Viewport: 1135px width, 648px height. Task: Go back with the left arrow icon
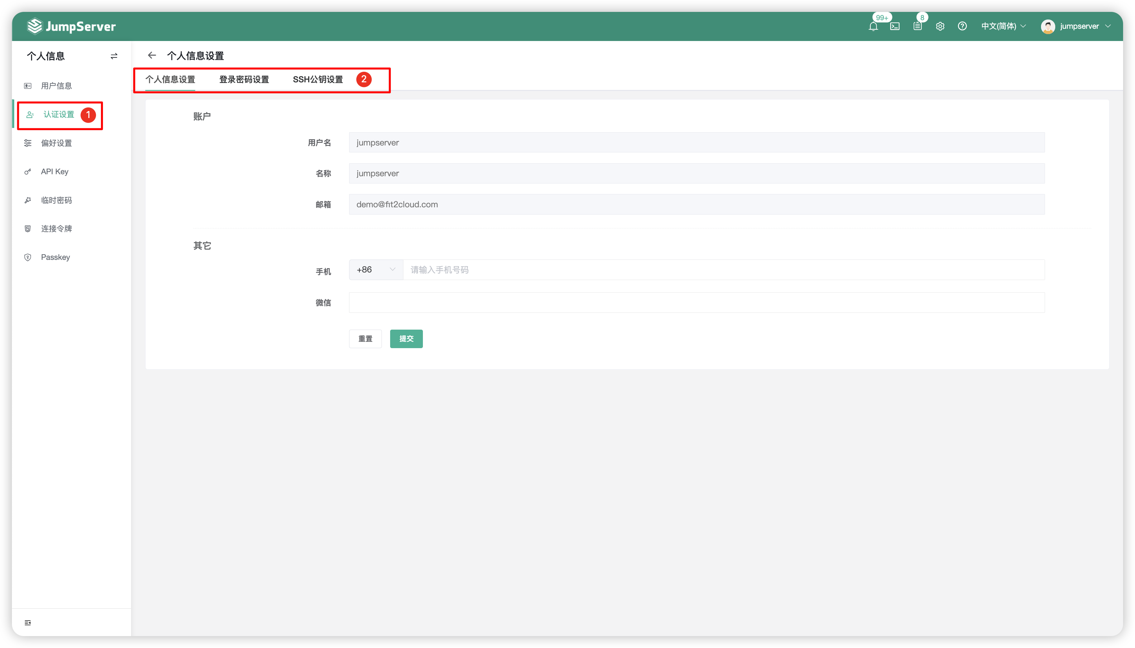pos(152,55)
